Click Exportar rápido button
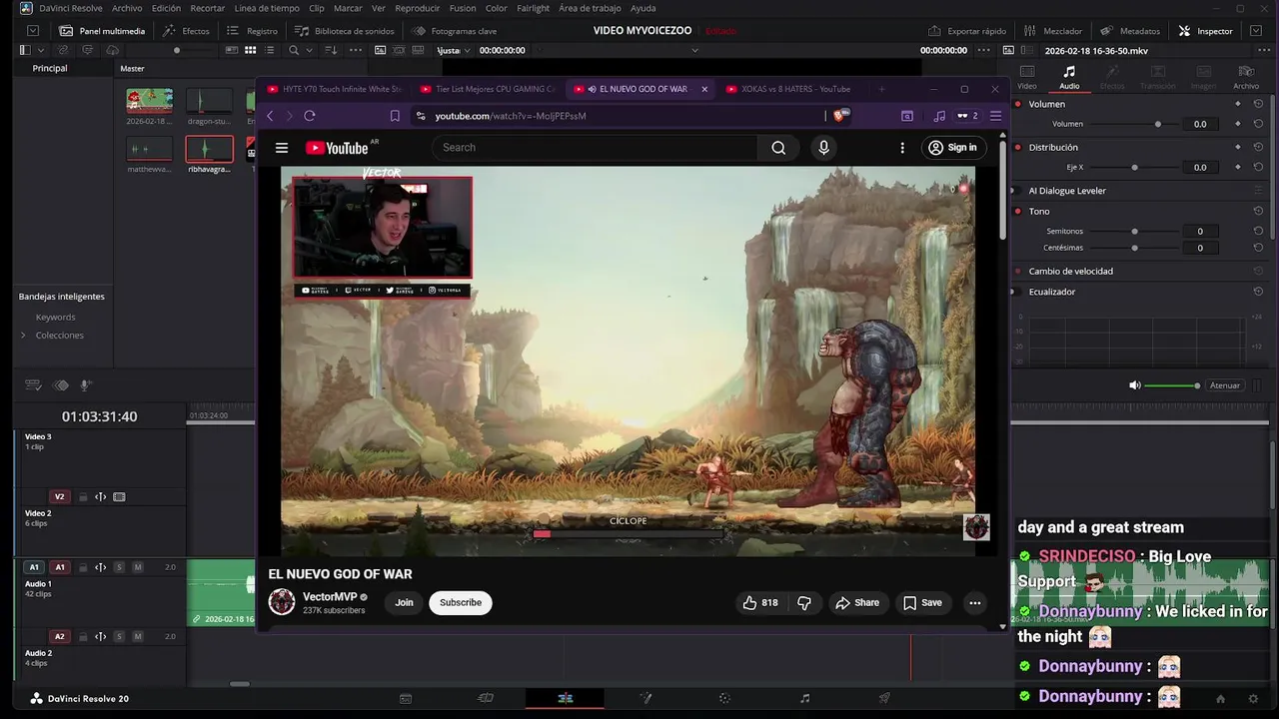1279x719 pixels. coord(966,31)
